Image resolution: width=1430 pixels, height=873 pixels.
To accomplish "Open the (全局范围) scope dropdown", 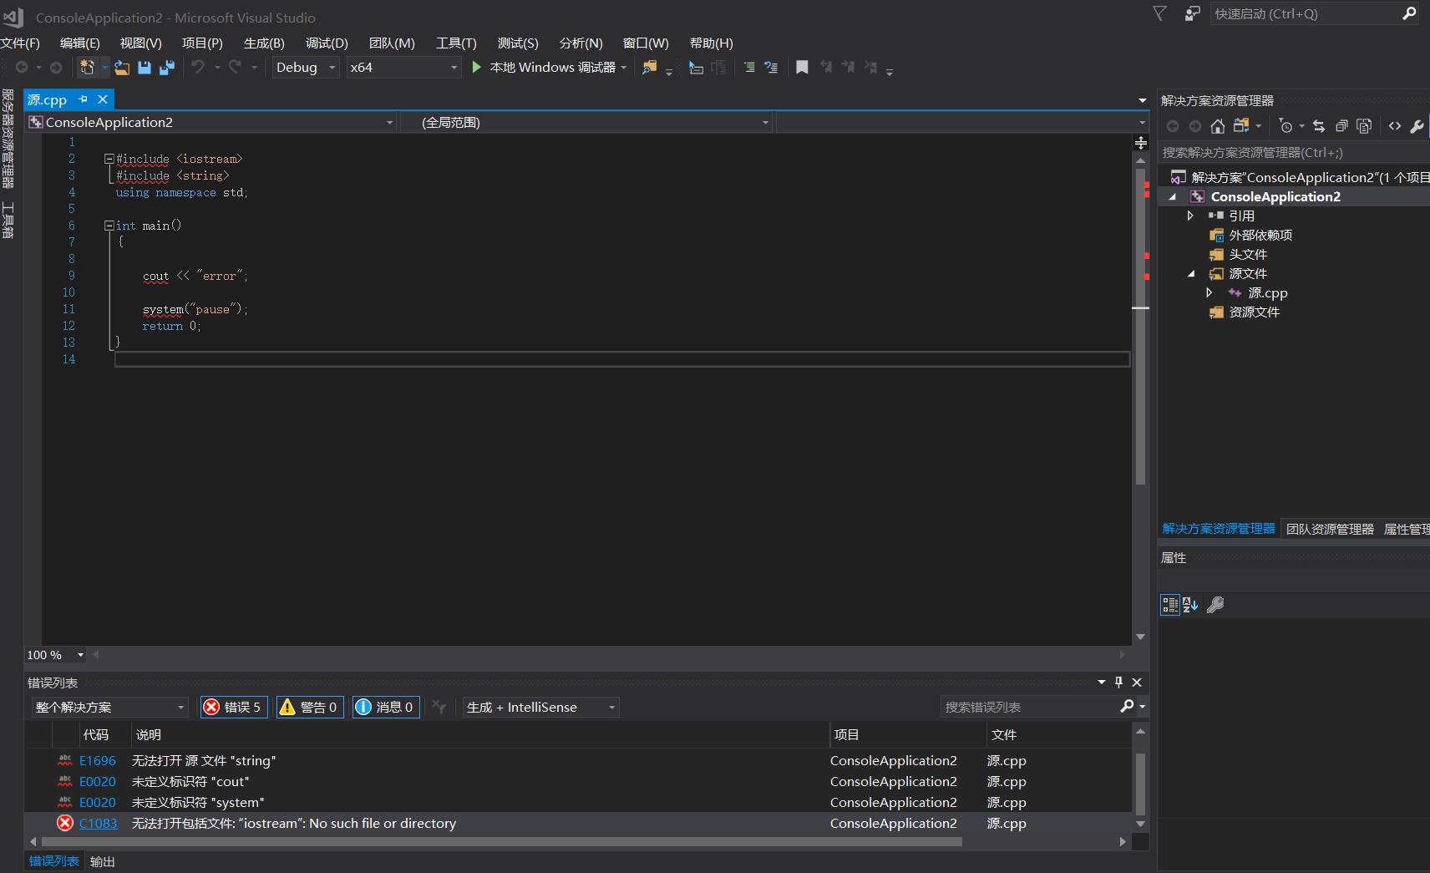I will [x=586, y=123].
